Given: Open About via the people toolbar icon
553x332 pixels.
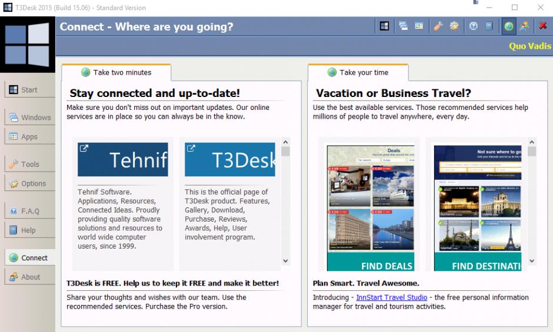Looking at the screenshot, I should [524, 26].
